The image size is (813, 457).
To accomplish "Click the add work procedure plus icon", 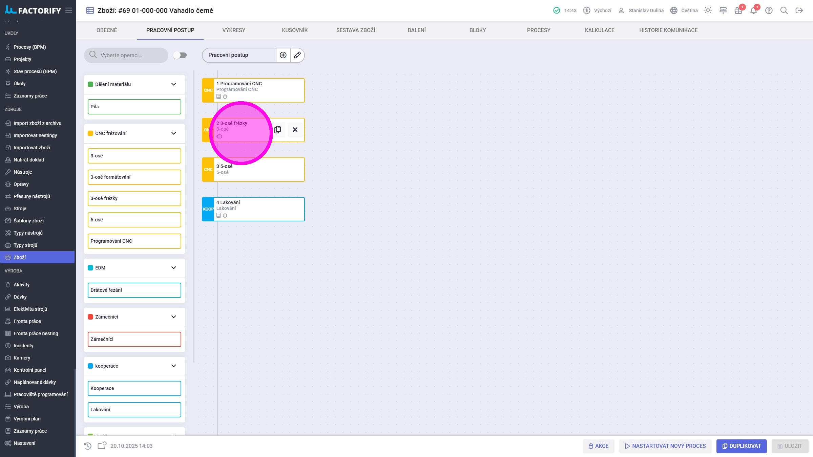I will point(283,55).
